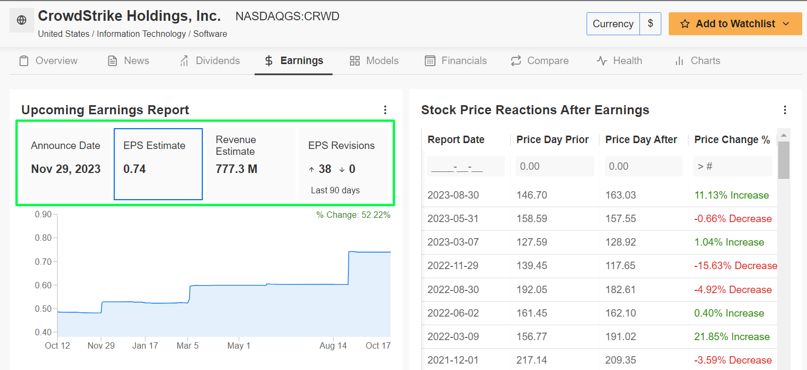Click report date 2023-03-07
The image size is (807, 370).
pos(453,242)
